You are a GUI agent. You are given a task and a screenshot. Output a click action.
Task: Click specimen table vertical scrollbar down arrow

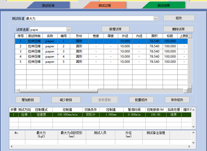(x=190, y=86)
